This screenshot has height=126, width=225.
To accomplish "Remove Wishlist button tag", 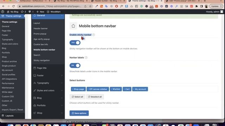I will 111,89.
